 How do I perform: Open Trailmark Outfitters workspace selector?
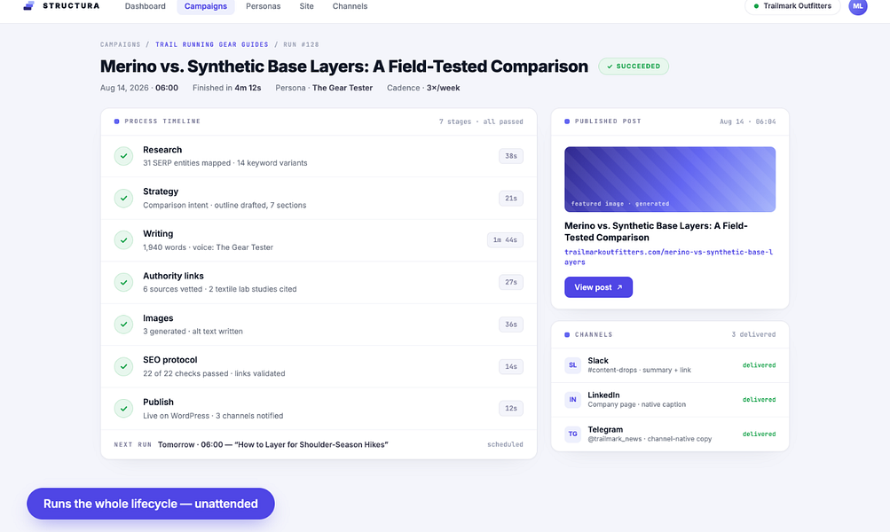coord(792,6)
